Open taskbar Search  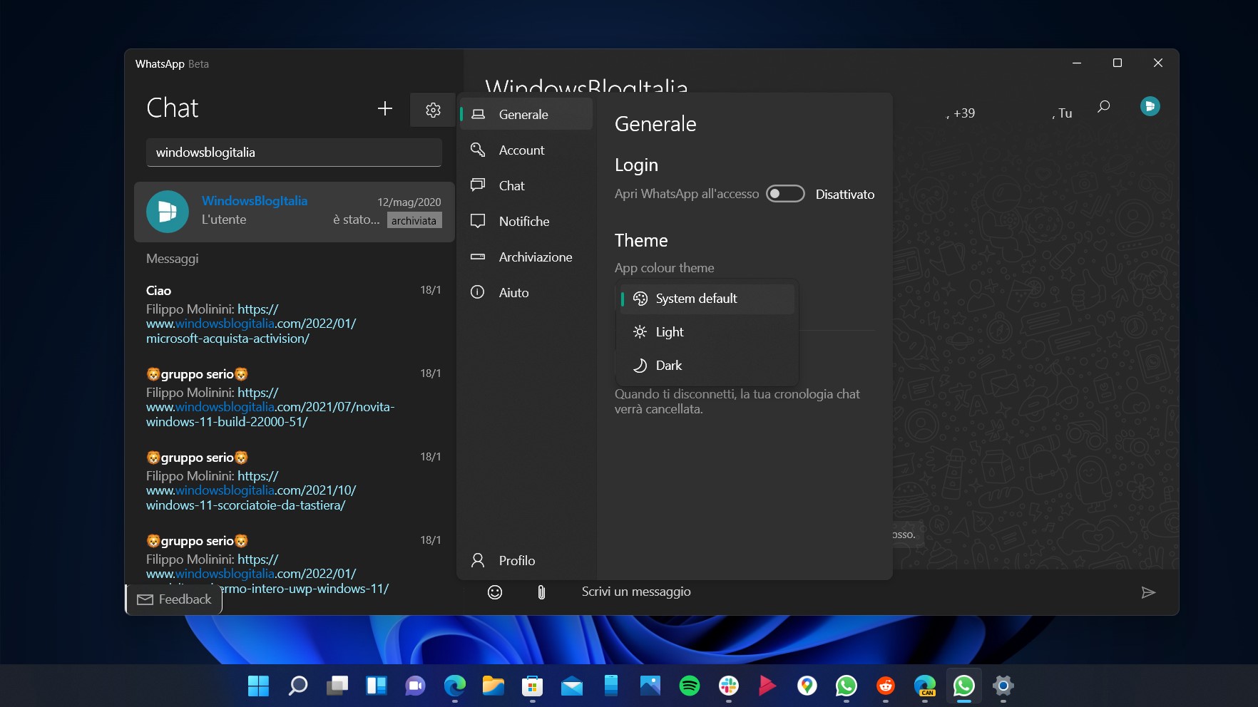click(297, 686)
